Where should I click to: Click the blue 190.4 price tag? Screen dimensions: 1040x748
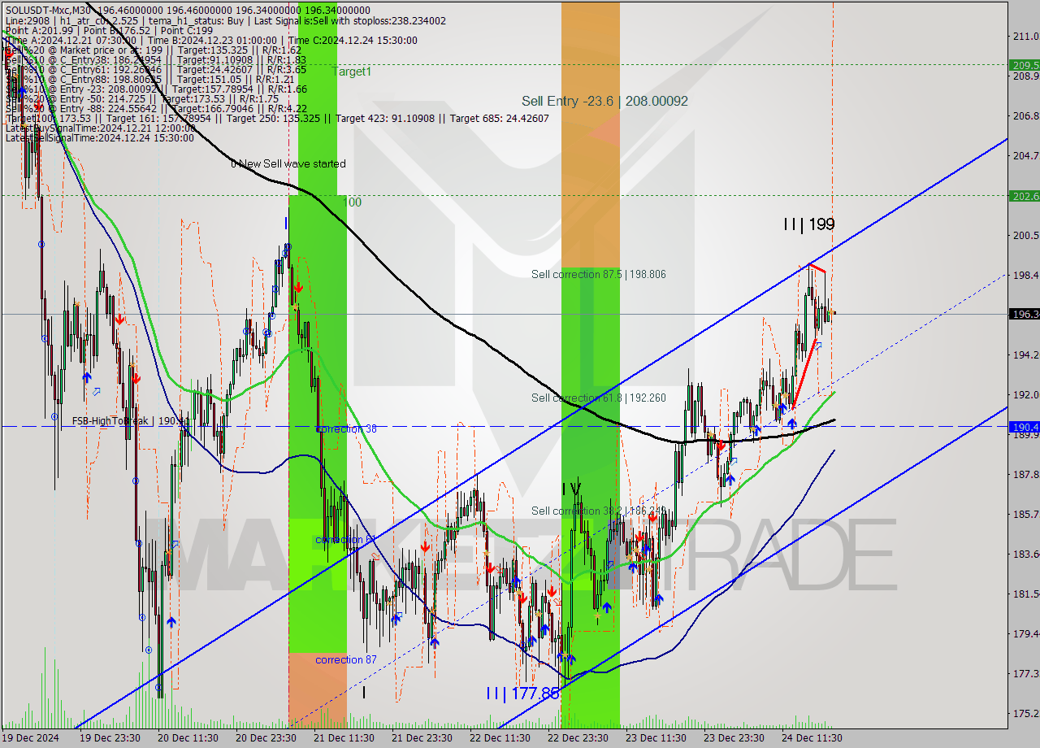click(1024, 426)
